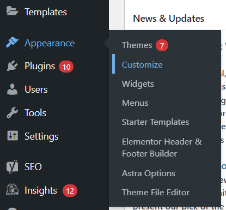Screen dimensions: 226x210
Task: Open the Settings menu
Action: (x=41, y=136)
